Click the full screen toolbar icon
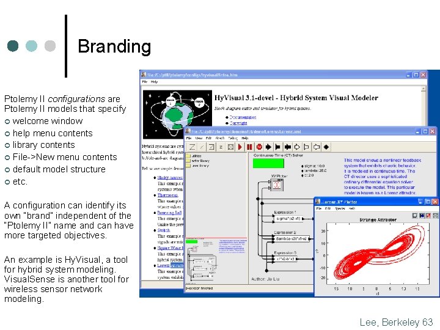The image size is (440, 330). pos(230,147)
